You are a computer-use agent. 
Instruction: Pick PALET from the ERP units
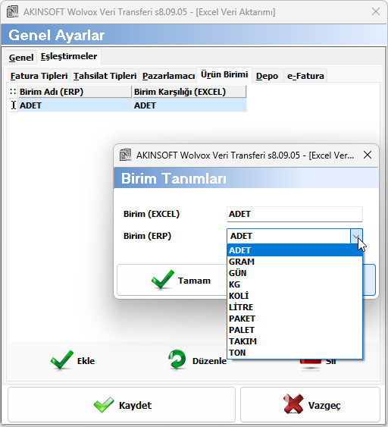tap(294, 330)
